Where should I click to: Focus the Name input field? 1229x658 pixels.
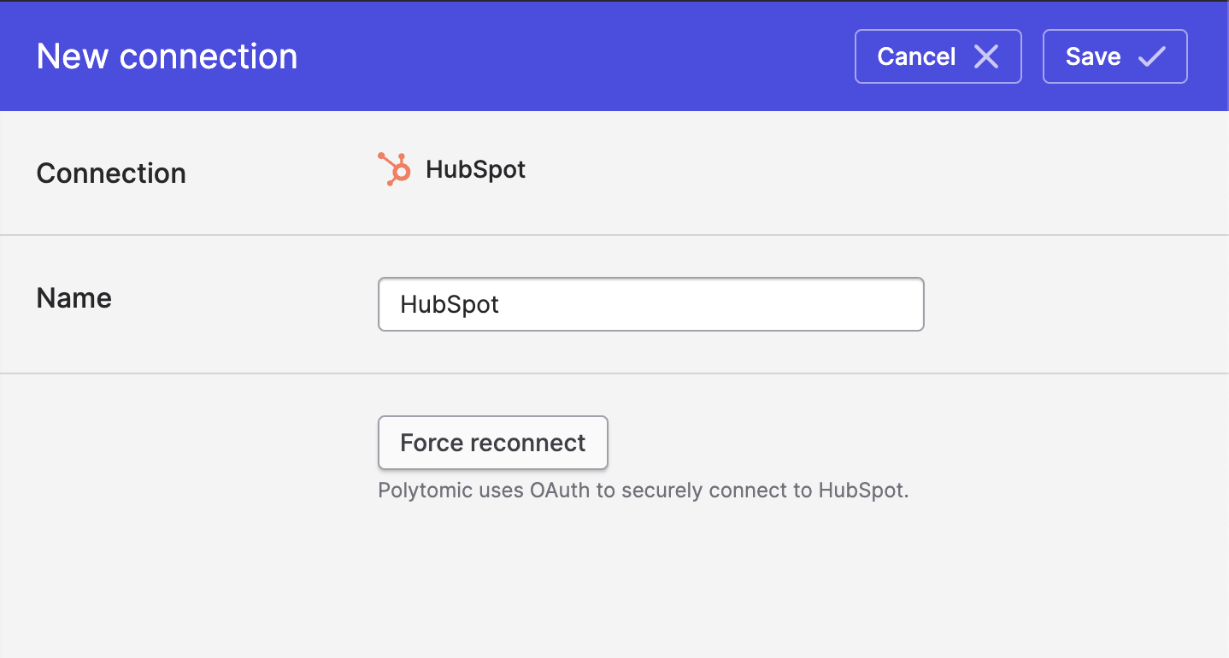click(x=650, y=304)
